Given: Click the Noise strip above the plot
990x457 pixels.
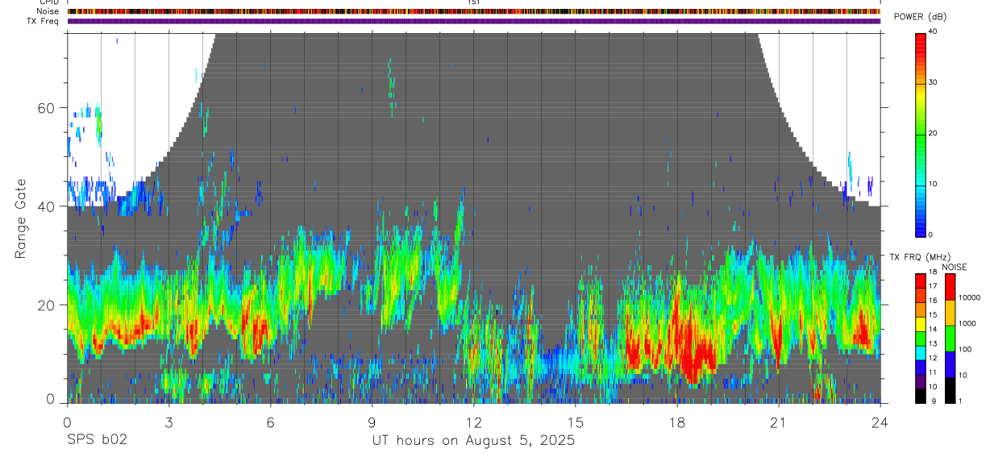Looking at the screenshot, I should pyautogui.click(x=474, y=11).
